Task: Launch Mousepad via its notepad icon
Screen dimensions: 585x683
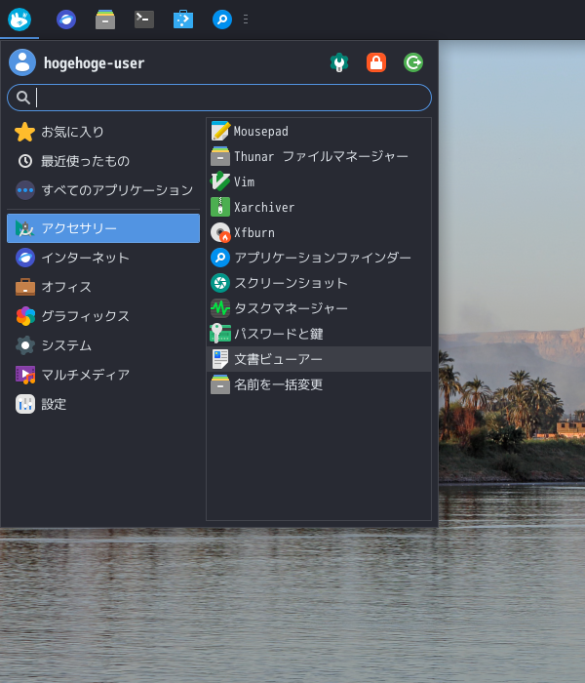Action: [x=220, y=131]
